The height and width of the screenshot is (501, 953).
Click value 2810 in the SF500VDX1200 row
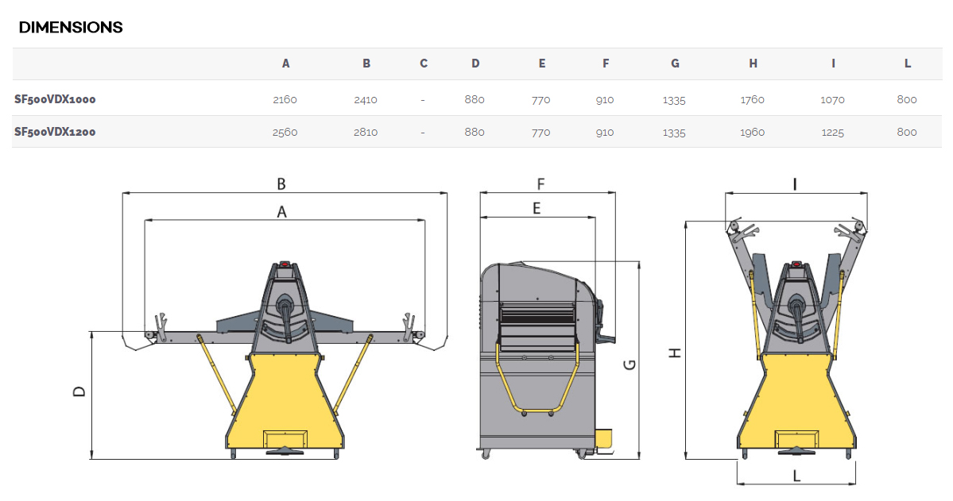click(366, 132)
